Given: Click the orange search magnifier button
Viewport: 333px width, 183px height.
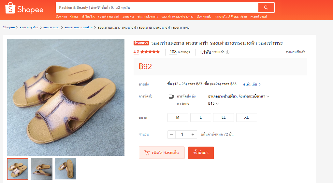Looking at the screenshot, I should pos(266,7).
